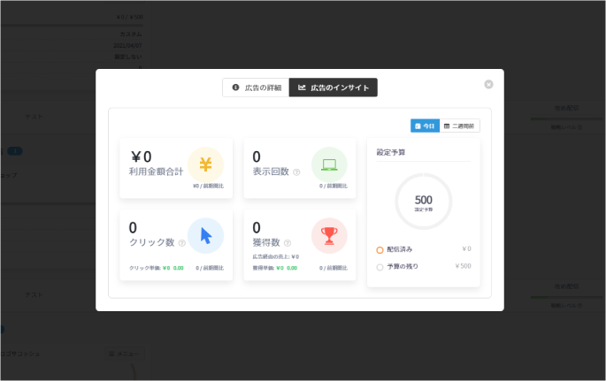Click the laptop icon on 表示回数 card
Viewport: 606px width, 381px height.
[329, 164]
